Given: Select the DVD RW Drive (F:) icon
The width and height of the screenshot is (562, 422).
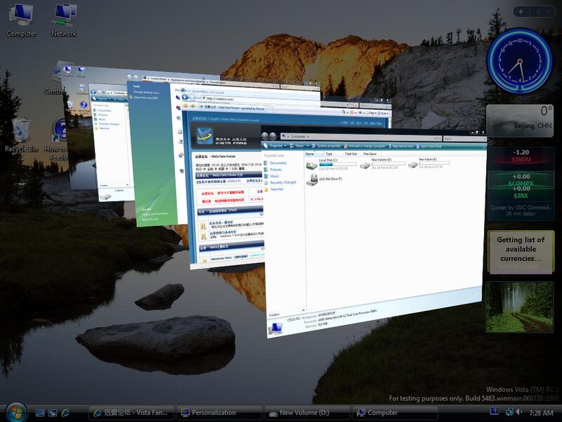Looking at the screenshot, I should [x=312, y=179].
